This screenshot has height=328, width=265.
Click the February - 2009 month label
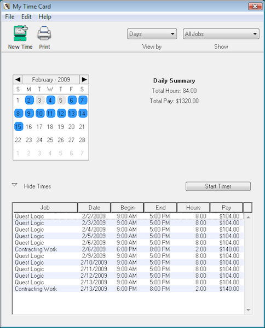(51, 79)
